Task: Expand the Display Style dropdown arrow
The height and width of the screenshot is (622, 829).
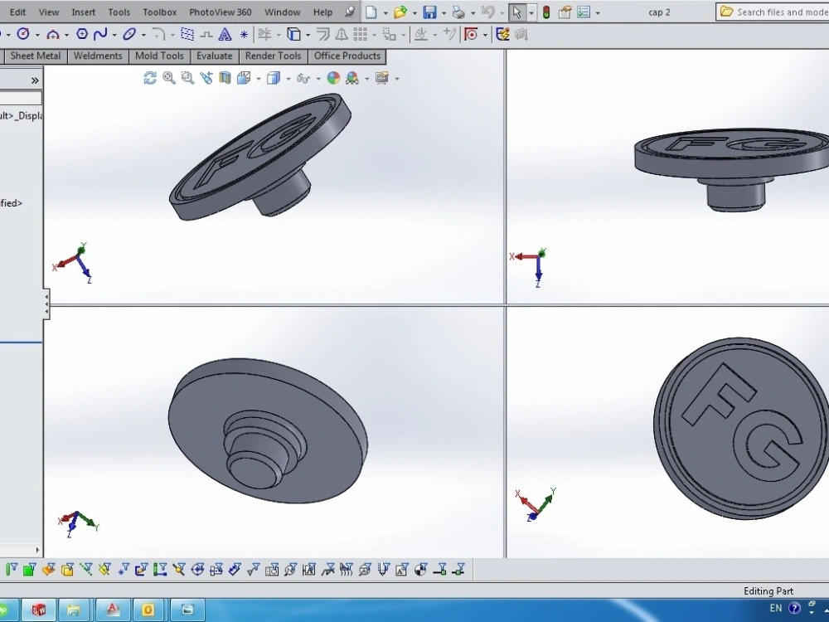Action: coord(288,79)
